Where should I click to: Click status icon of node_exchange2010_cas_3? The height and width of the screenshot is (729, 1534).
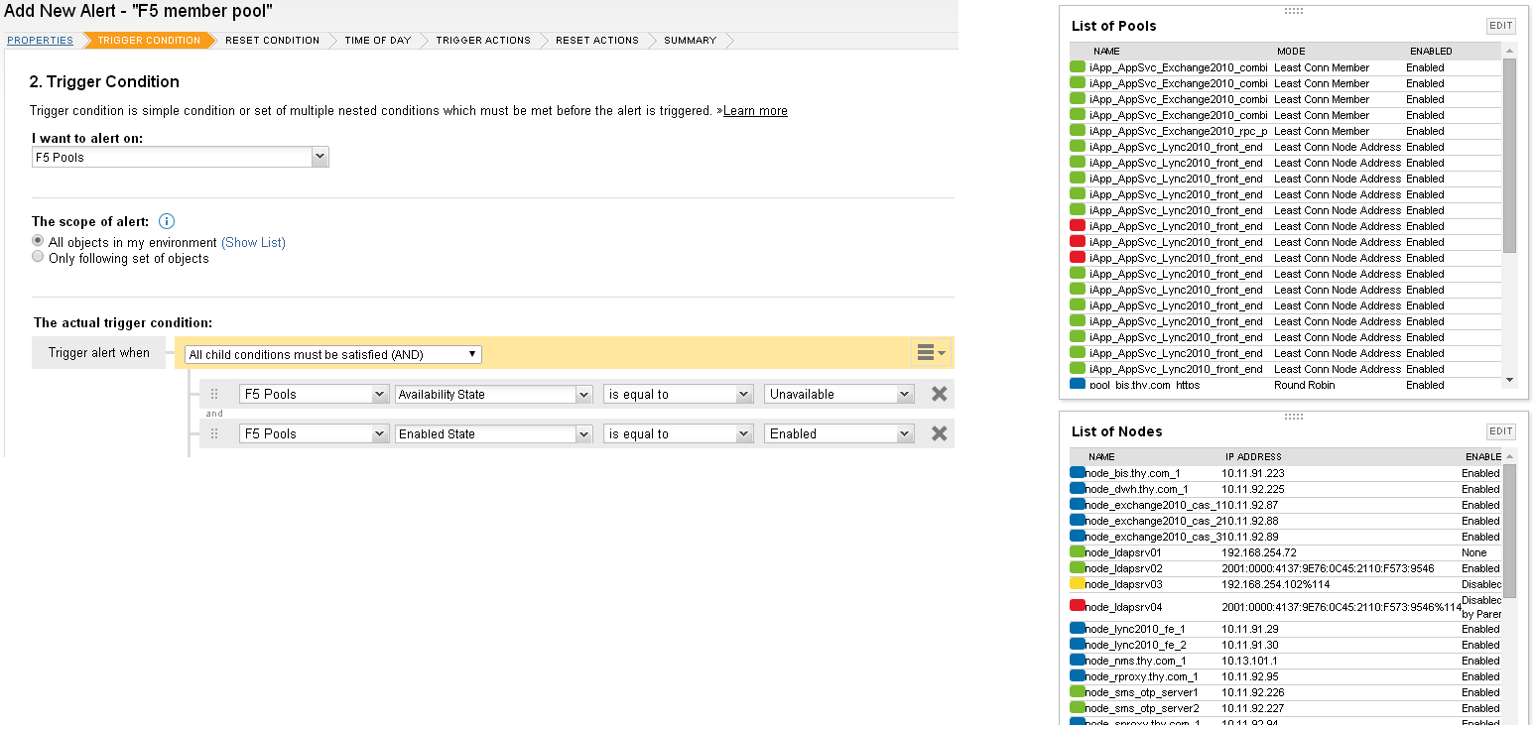click(1078, 537)
